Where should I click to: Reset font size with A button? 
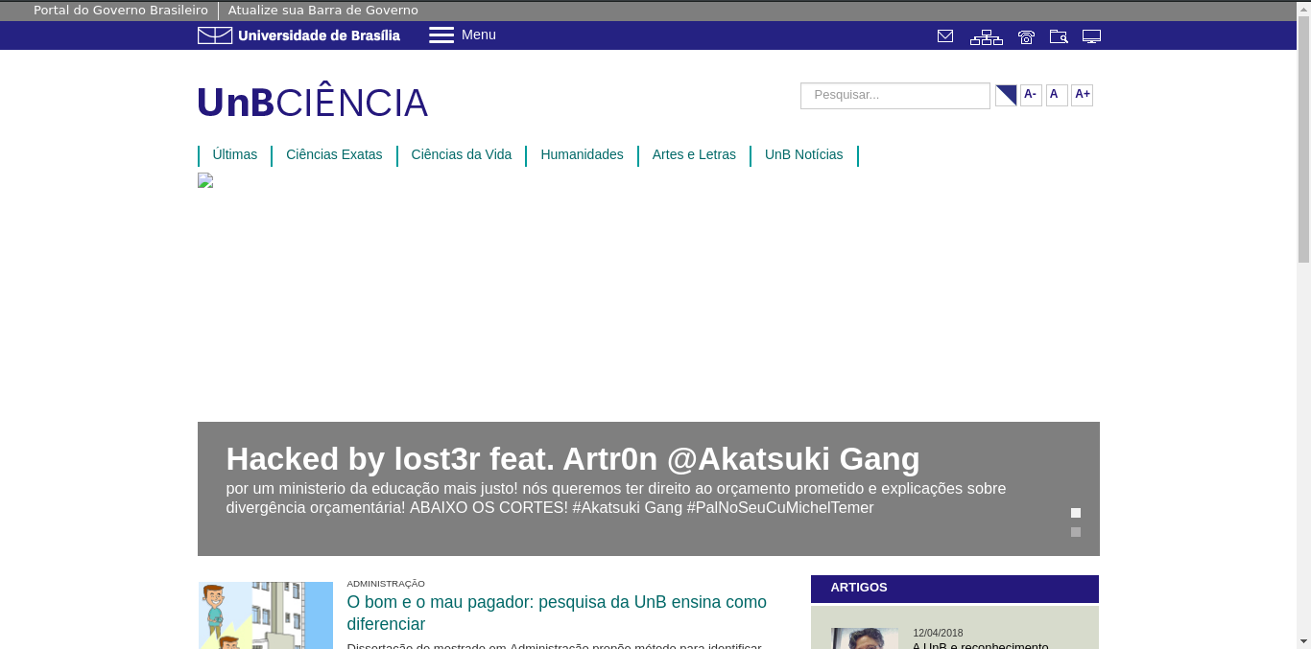1057,95
